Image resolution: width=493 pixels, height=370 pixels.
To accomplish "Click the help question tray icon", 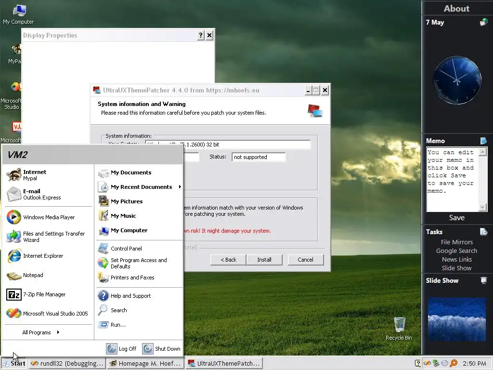I will tap(417, 363).
